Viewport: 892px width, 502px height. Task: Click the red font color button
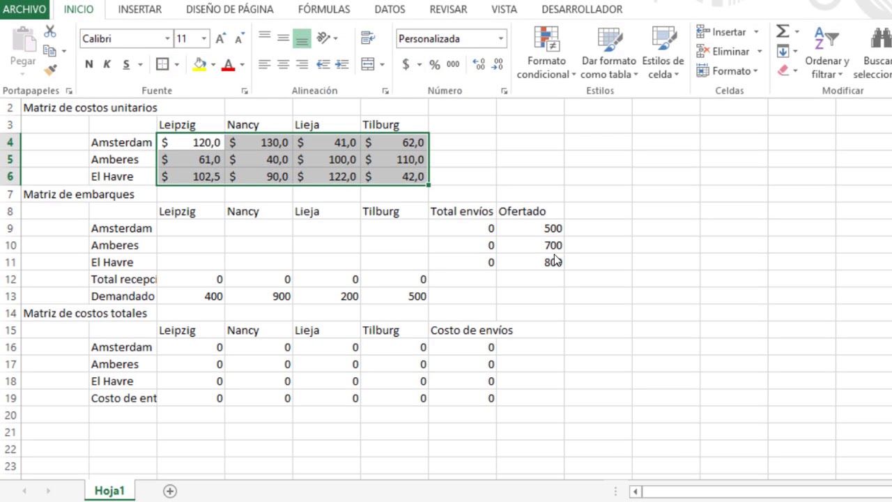[x=228, y=64]
